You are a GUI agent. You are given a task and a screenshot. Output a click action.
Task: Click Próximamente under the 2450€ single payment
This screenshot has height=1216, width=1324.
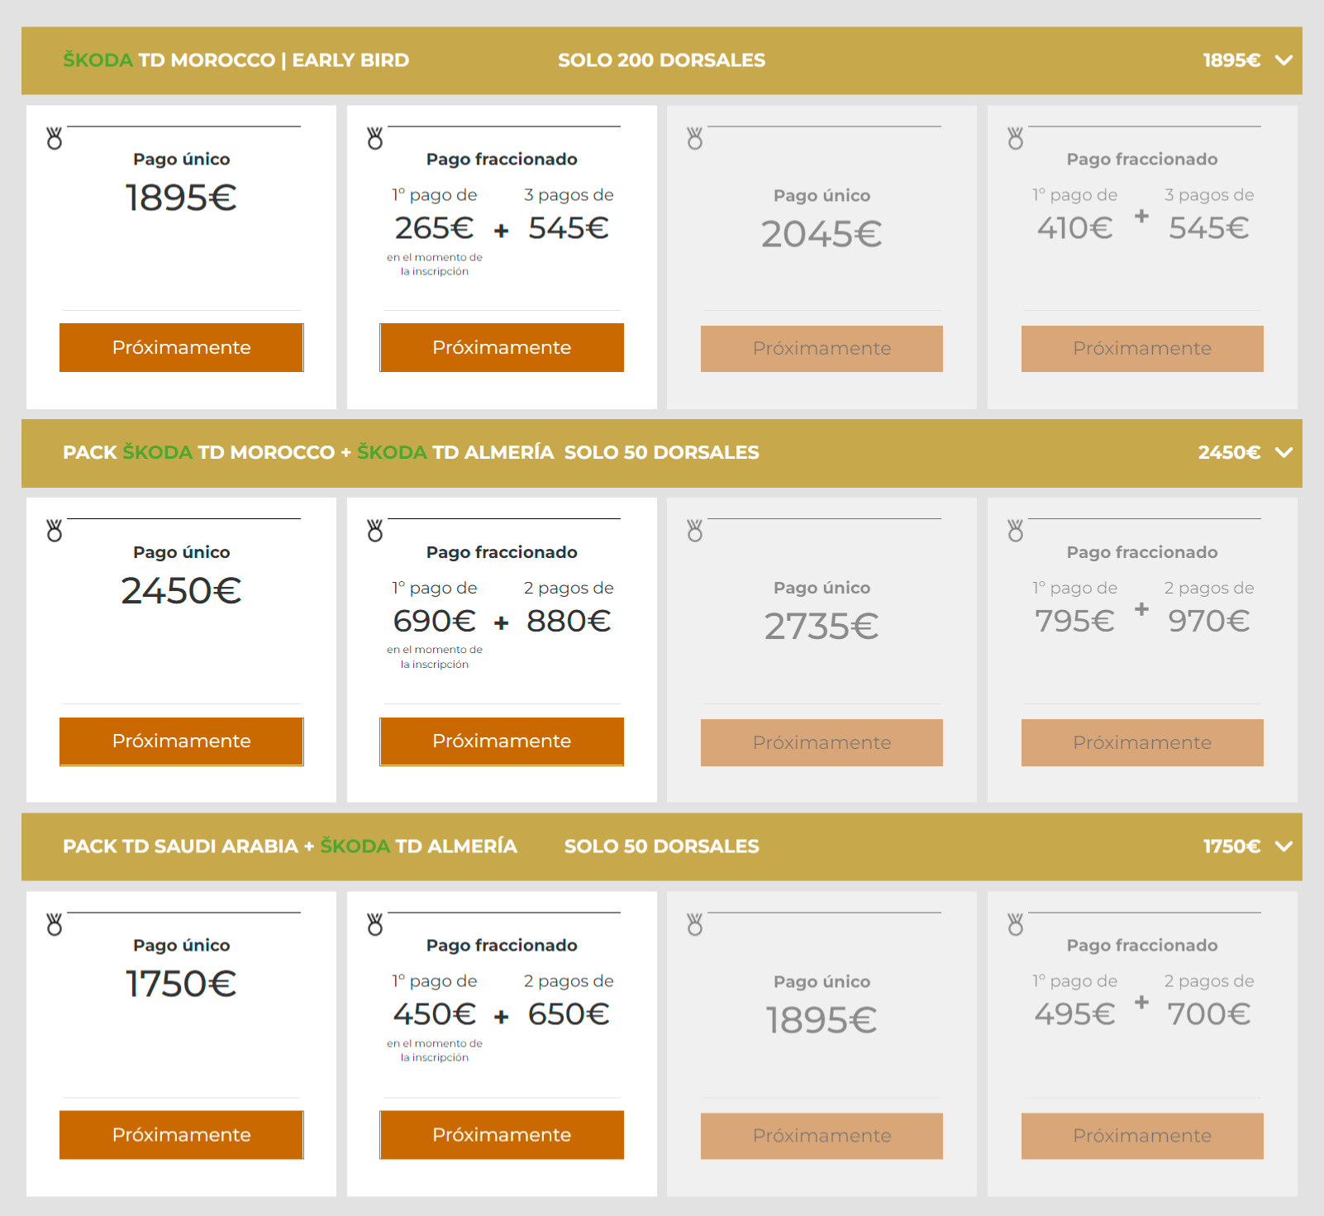[x=182, y=742]
